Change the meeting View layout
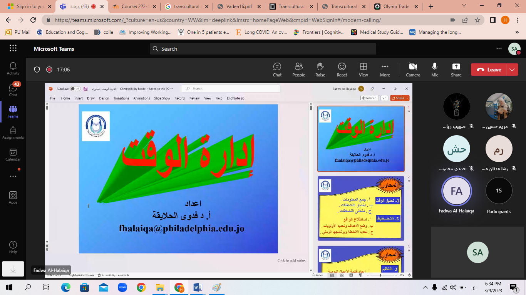The image size is (526, 295). click(x=363, y=70)
